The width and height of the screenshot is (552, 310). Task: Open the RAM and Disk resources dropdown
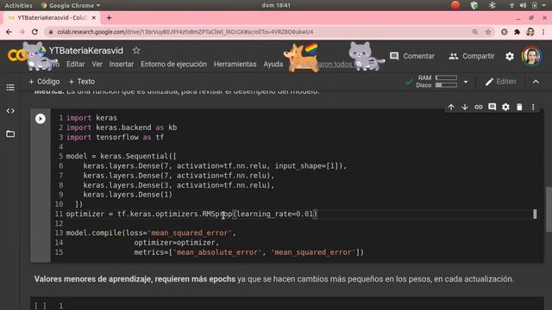466,82
